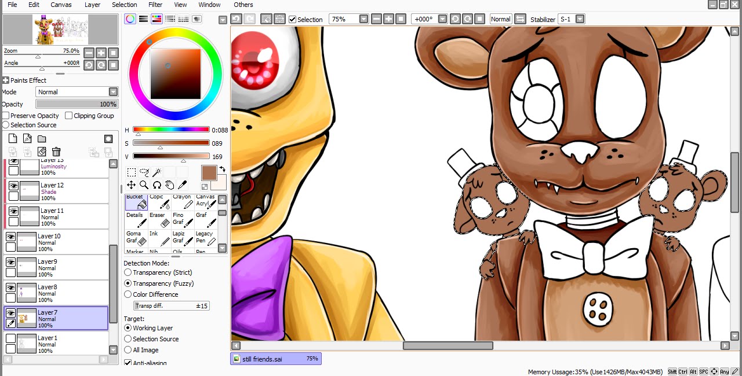742x376 pixels.
Task: Open the Canvas menu
Action: click(61, 5)
